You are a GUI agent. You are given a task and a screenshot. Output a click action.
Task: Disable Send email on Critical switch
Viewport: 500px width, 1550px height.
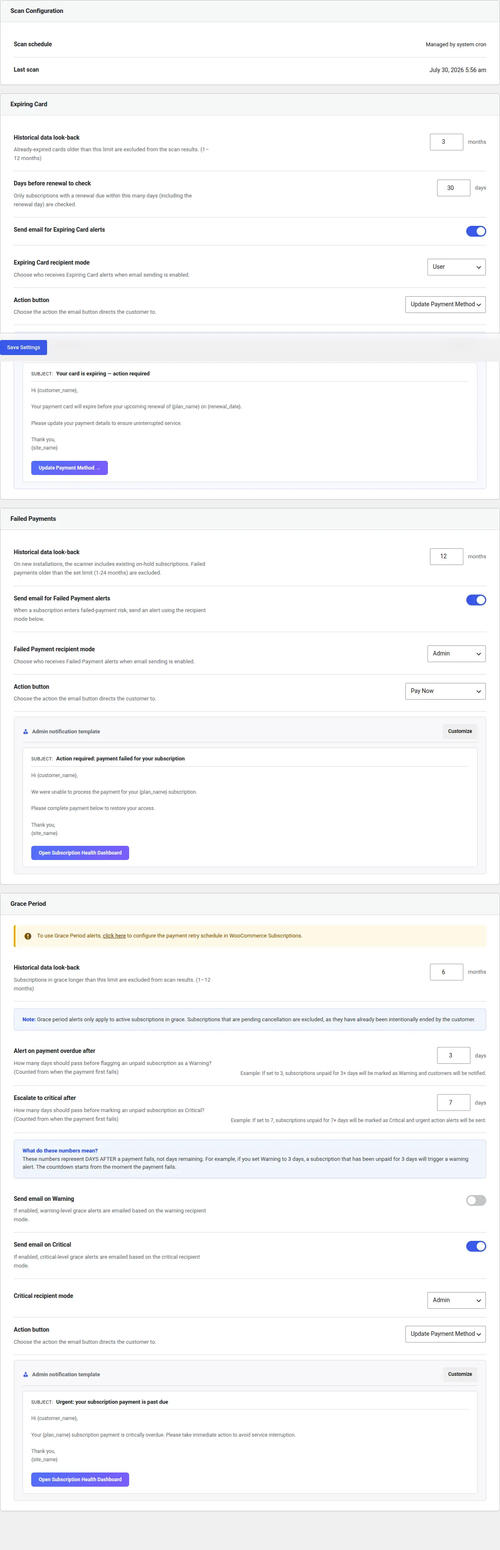475,1246
